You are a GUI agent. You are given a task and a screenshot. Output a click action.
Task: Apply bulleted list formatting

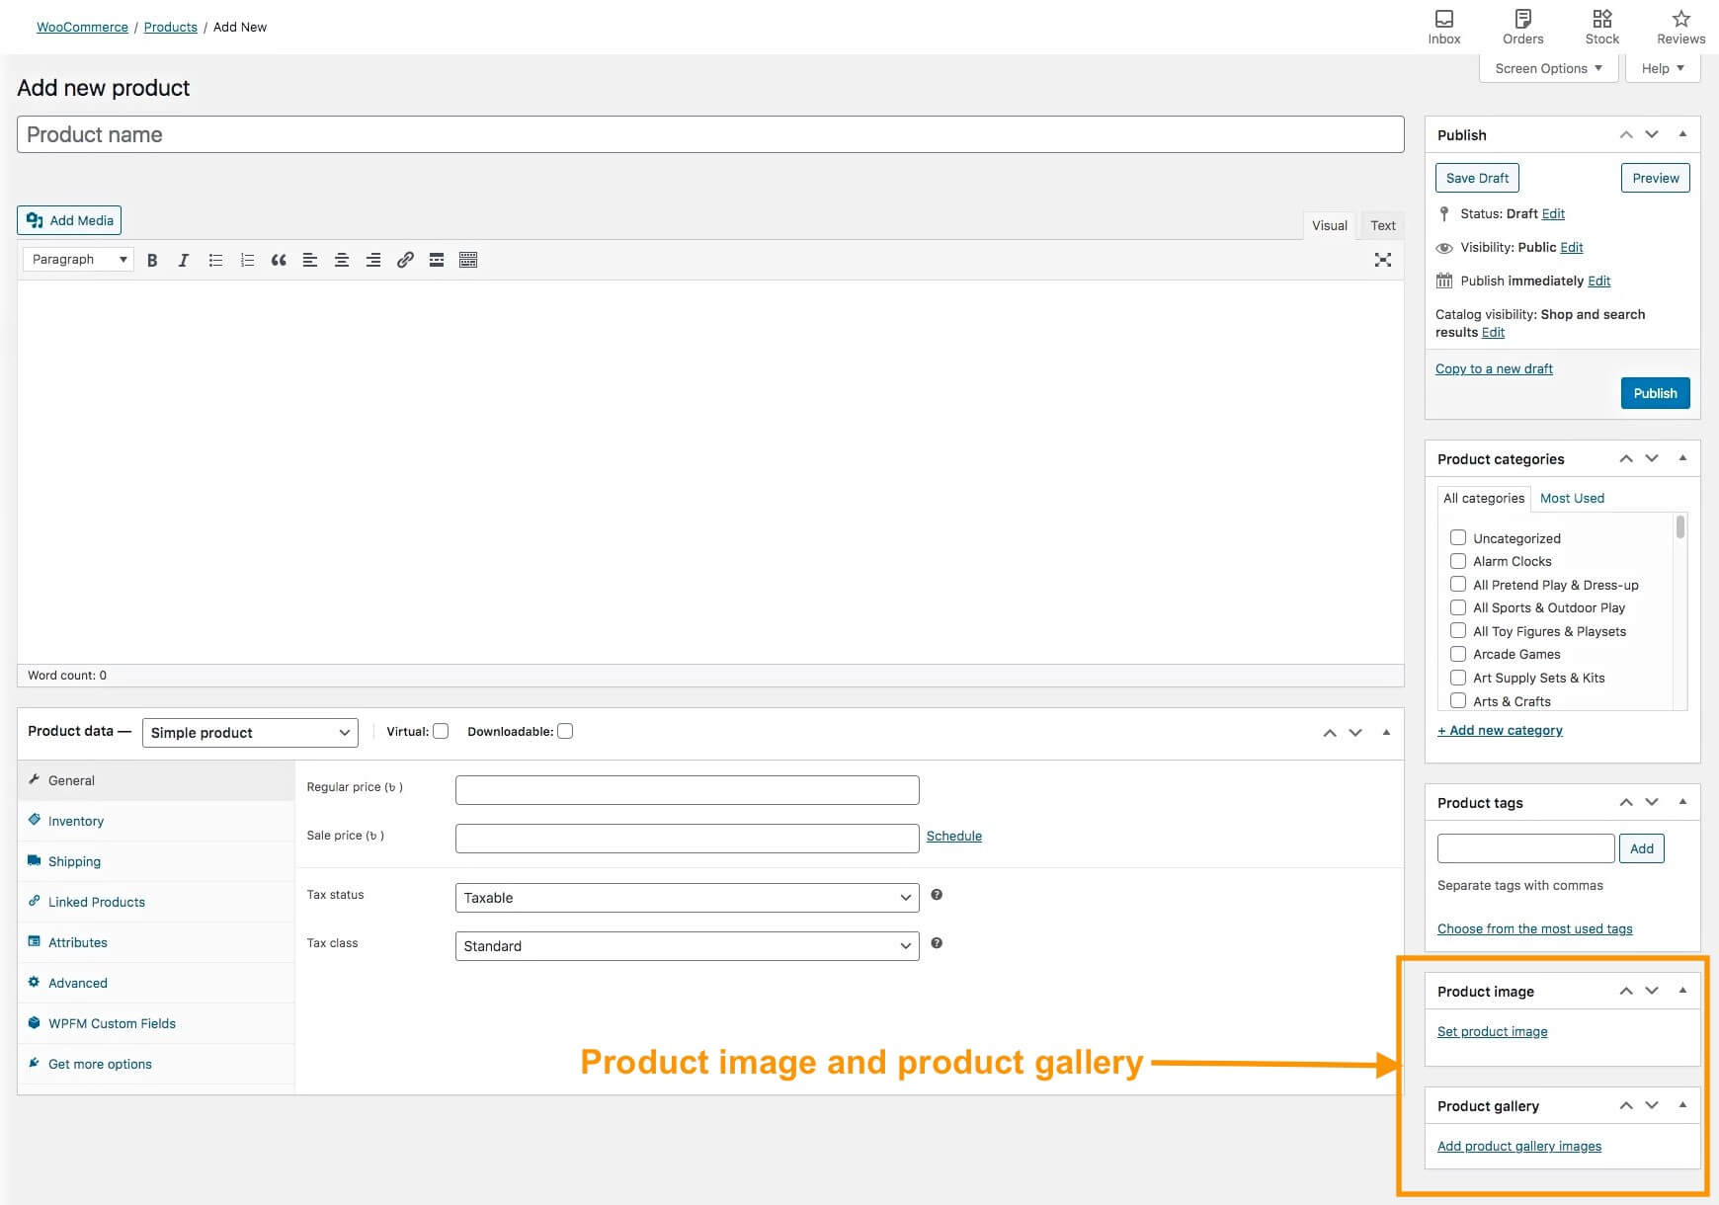click(x=215, y=260)
